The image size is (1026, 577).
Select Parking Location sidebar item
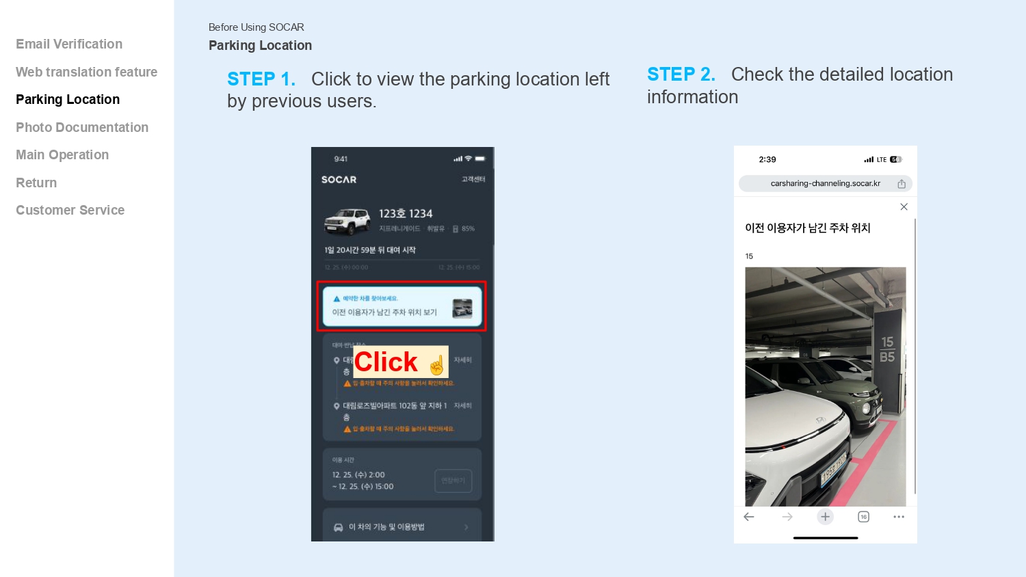[68, 99]
